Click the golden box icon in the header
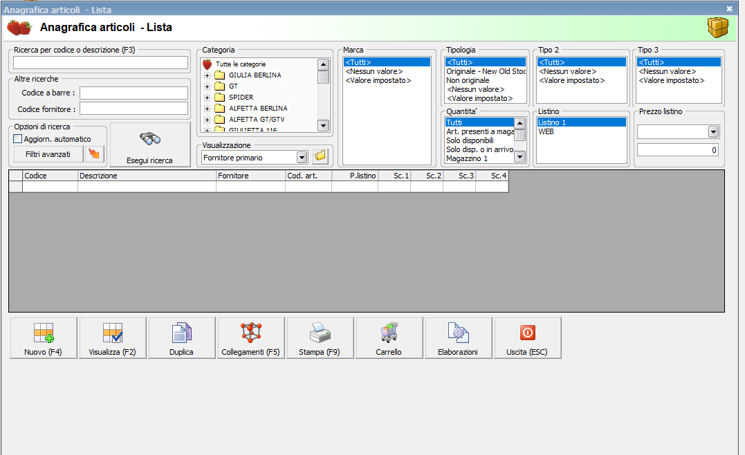745x455 pixels. 717,27
